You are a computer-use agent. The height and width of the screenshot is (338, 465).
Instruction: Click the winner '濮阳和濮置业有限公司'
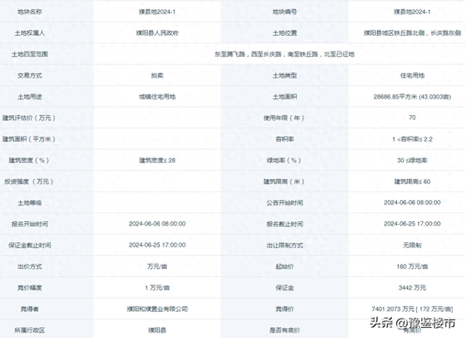coord(157,309)
